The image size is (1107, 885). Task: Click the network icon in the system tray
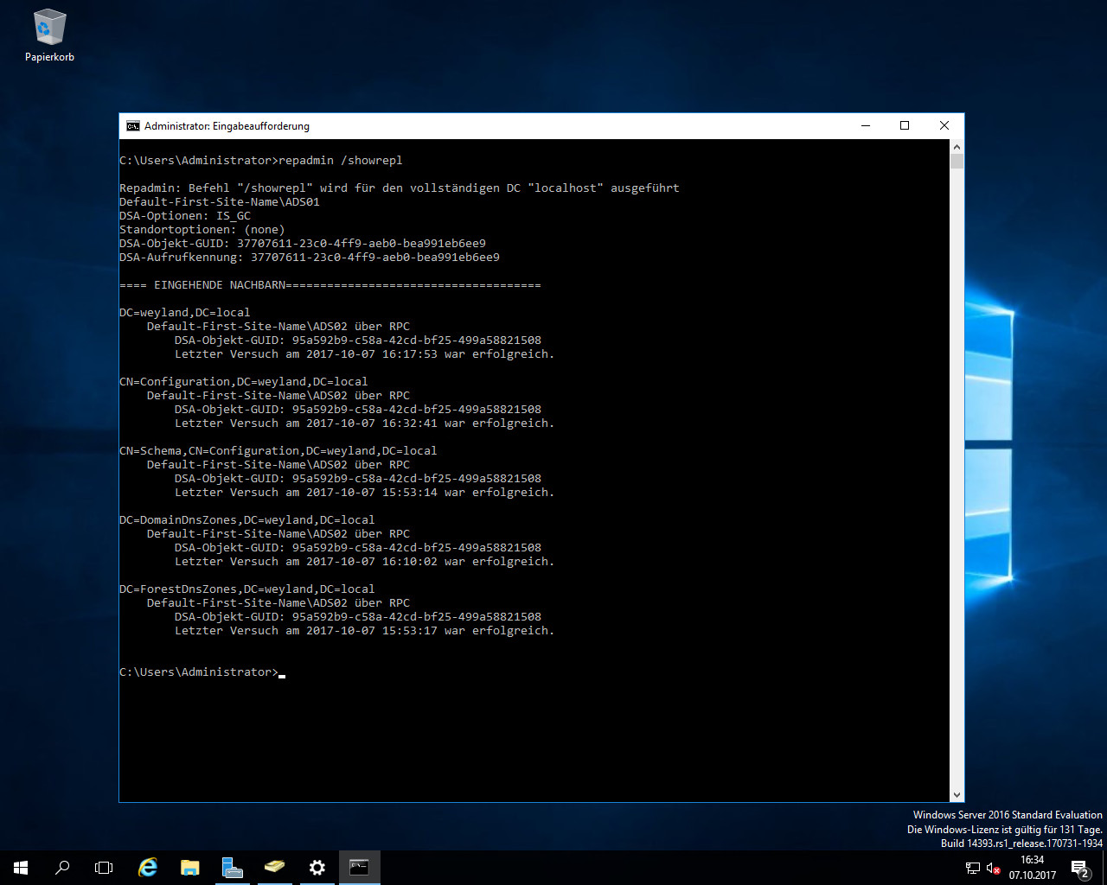[973, 868]
